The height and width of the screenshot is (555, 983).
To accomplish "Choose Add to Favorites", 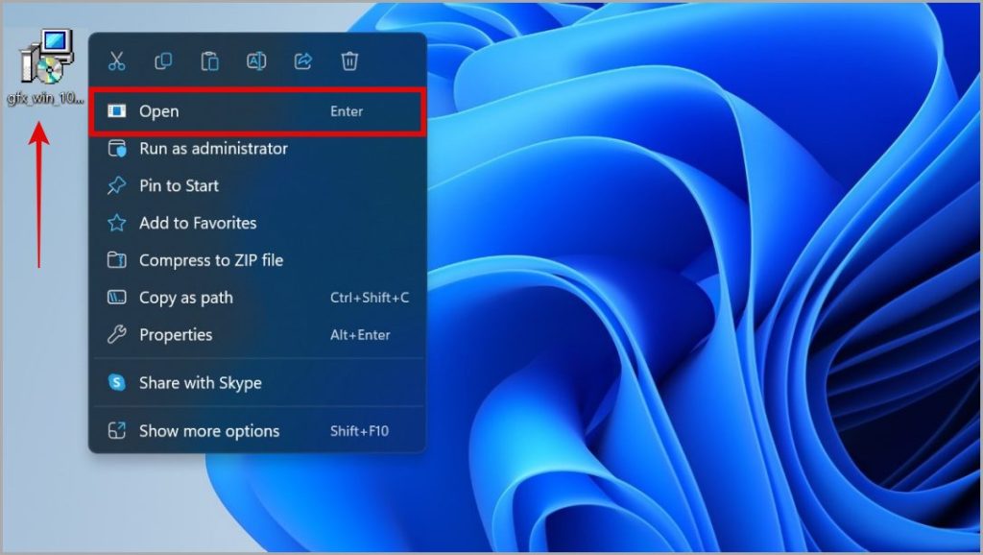I will (x=257, y=224).
